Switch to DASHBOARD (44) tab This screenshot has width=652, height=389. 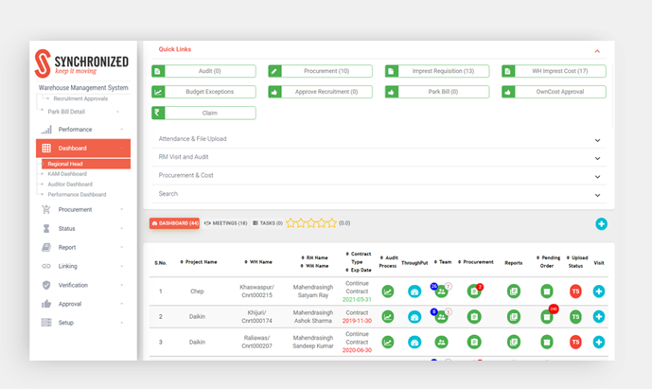pos(174,223)
